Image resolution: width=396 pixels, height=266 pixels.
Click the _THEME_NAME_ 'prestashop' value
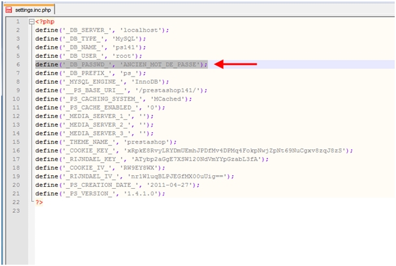click(146, 142)
